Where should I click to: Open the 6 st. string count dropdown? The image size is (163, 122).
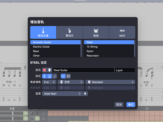click(49, 82)
